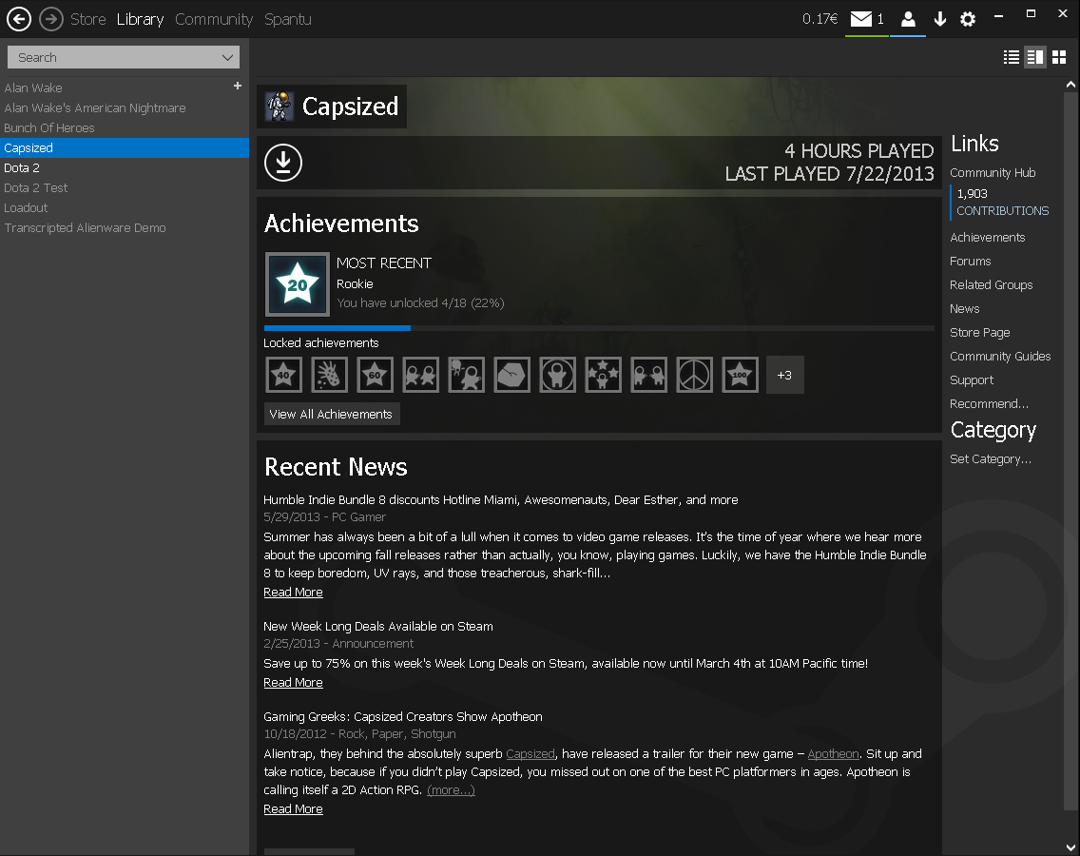1080x856 pixels.
Task: Click wallet balance 0.17€
Action: pos(820,19)
